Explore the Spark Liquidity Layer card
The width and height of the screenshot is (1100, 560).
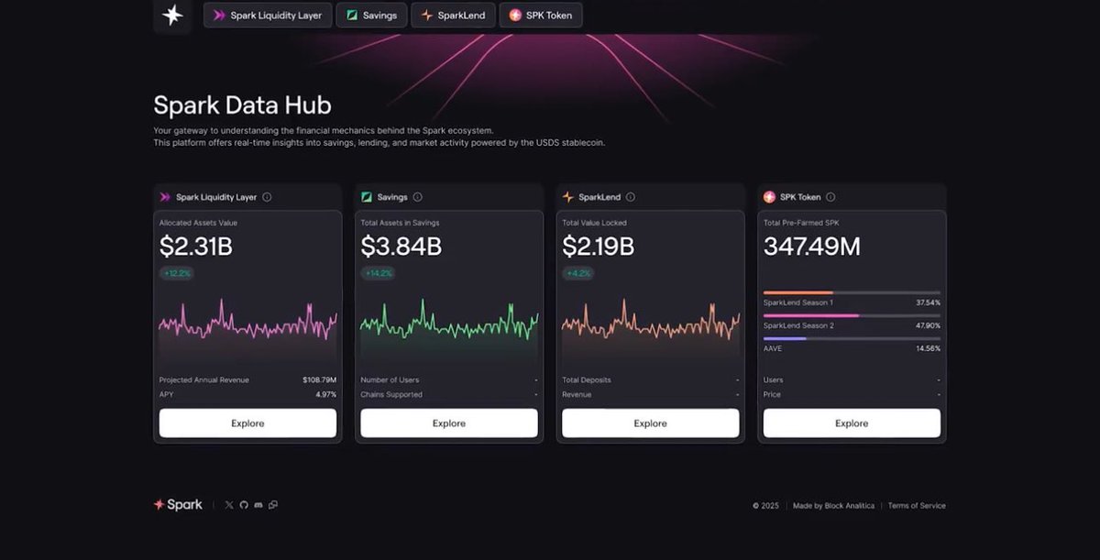pyautogui.click(x=247, y=423)
